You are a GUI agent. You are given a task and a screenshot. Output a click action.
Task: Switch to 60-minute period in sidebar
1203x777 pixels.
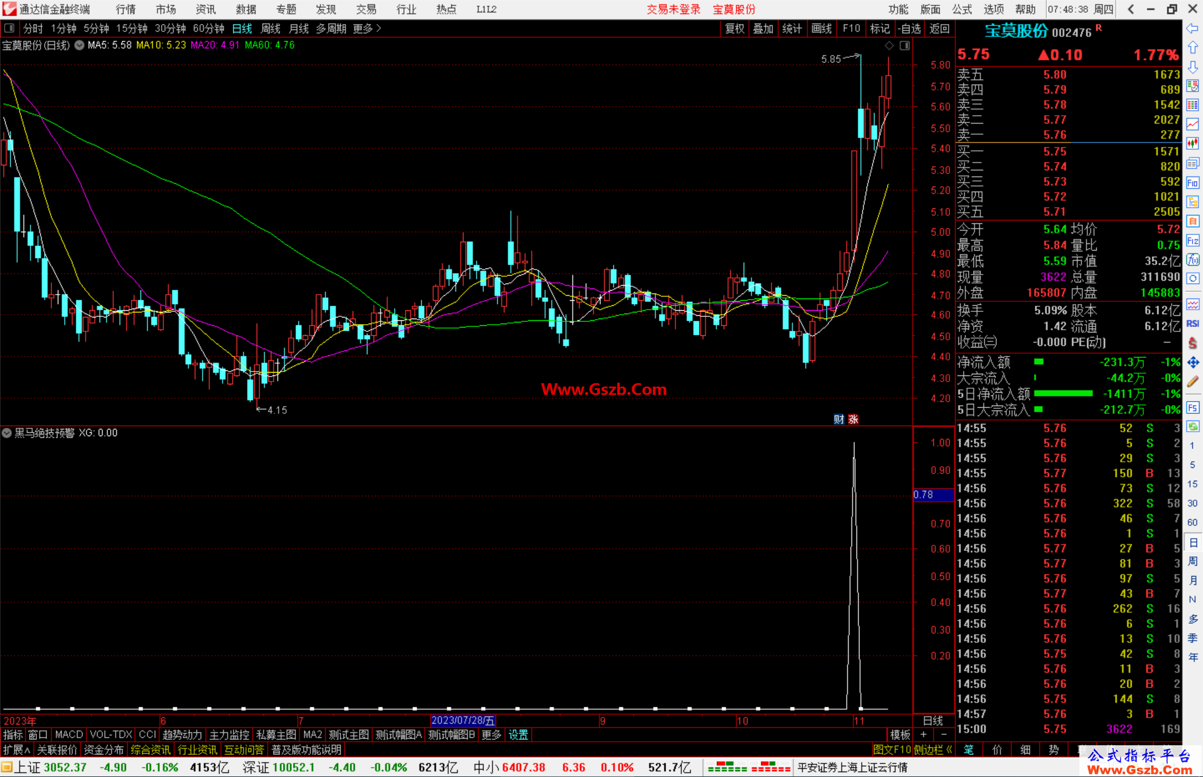(1192, 522)
